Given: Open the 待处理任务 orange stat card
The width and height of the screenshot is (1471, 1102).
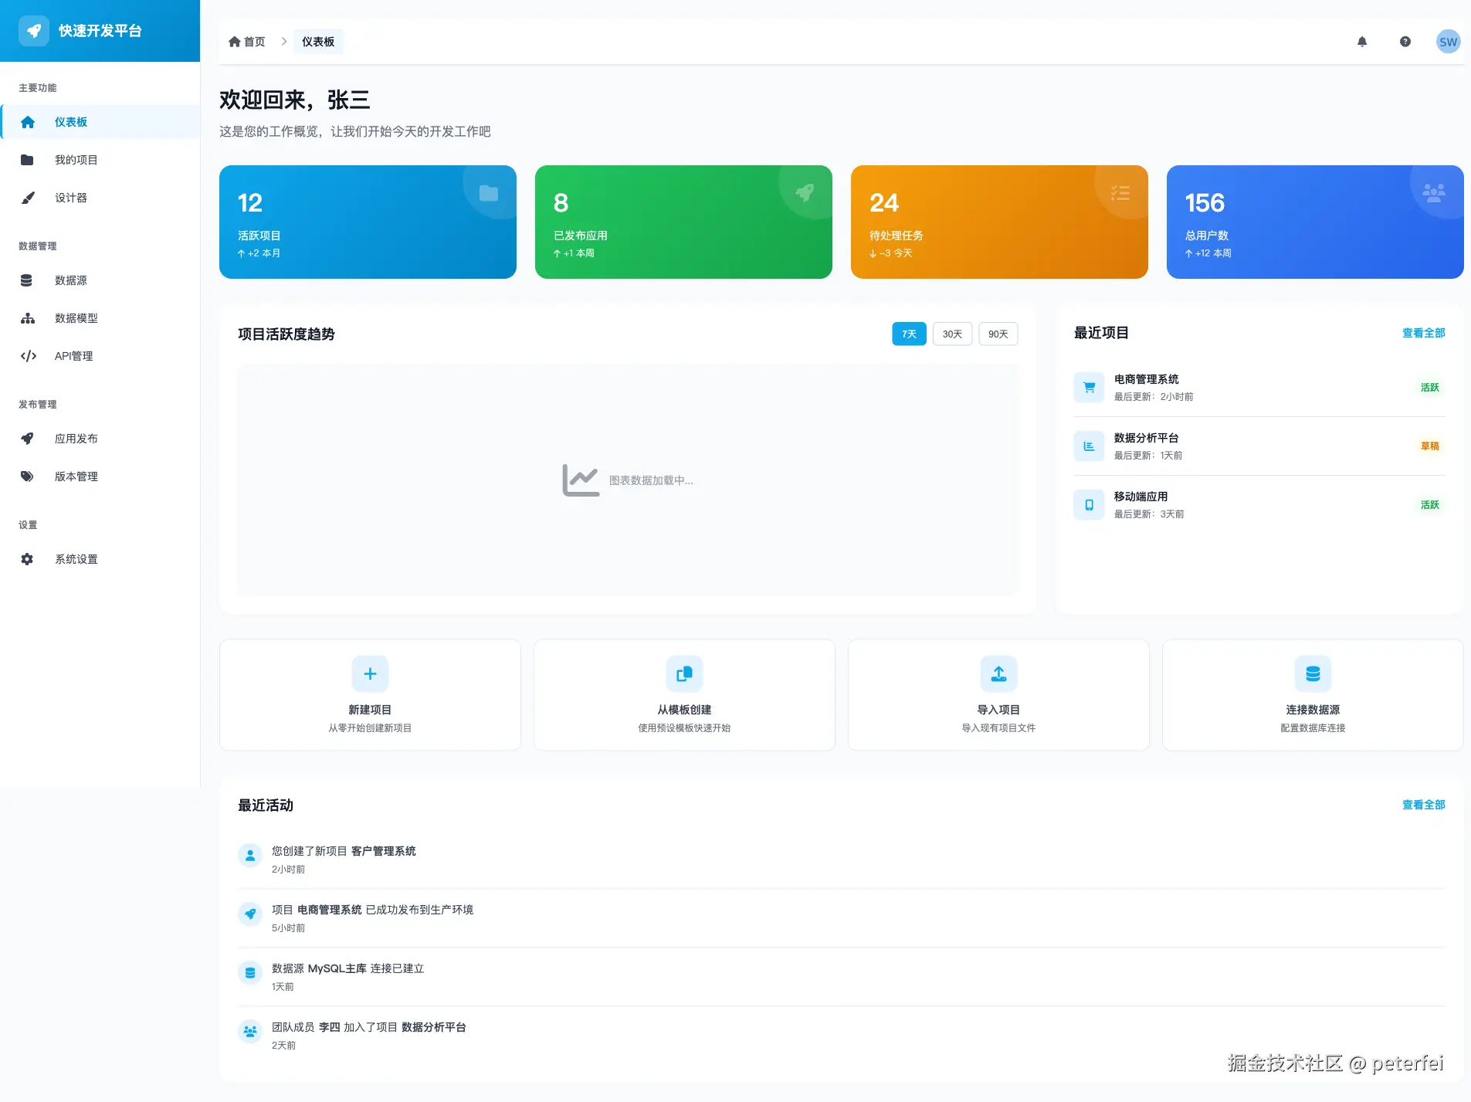Looking at the screenshot, I should 999,222.
